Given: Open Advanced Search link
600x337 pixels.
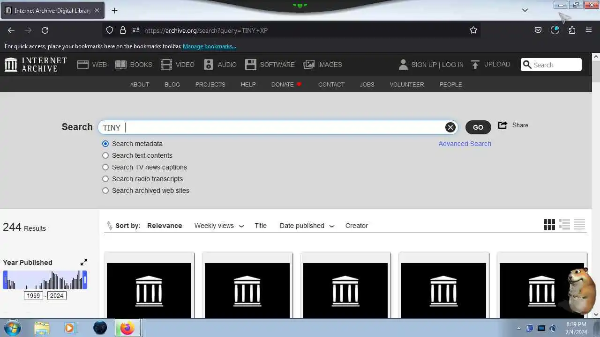Looking at the screenshot, I should [465, 144].
